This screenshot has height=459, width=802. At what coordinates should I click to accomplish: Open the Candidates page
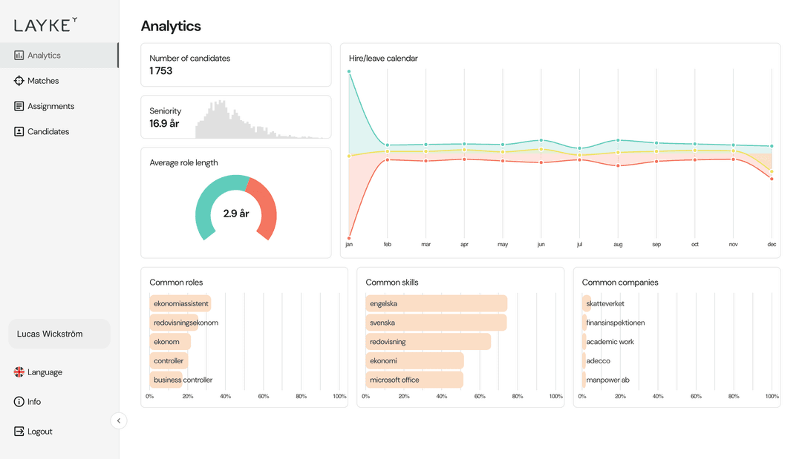[x=47, y=131]
